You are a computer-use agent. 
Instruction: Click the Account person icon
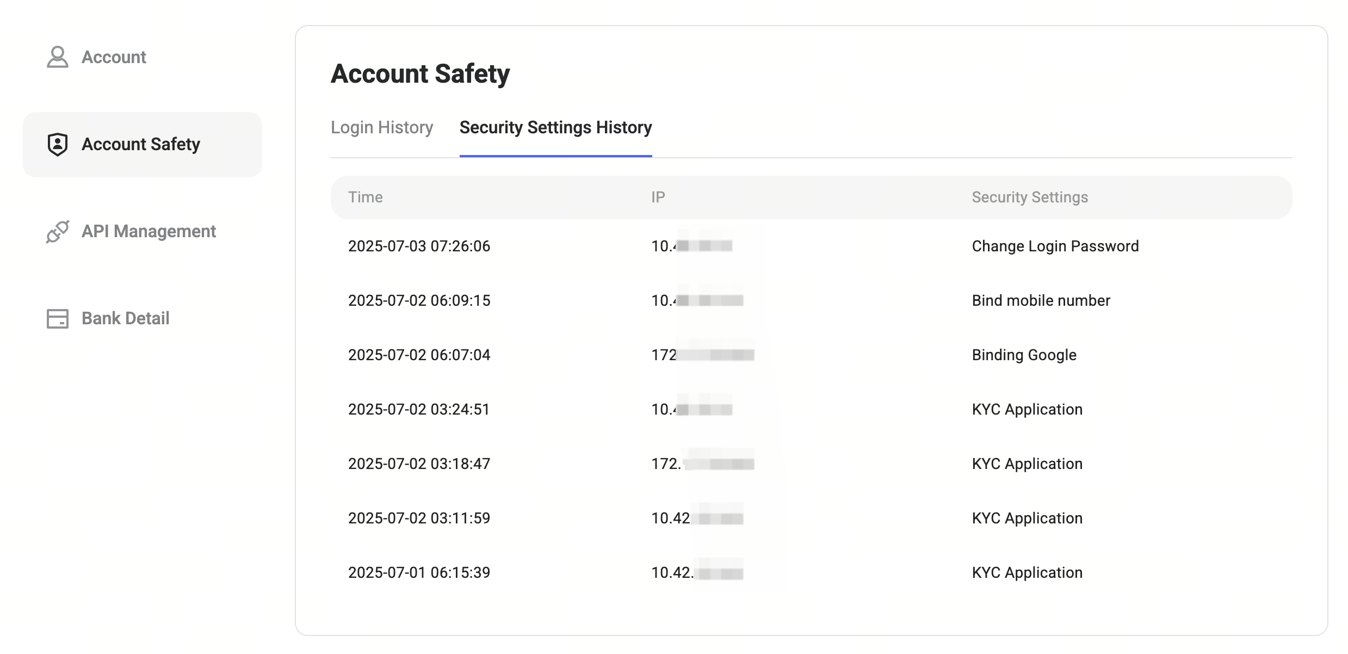click(58, 57)
